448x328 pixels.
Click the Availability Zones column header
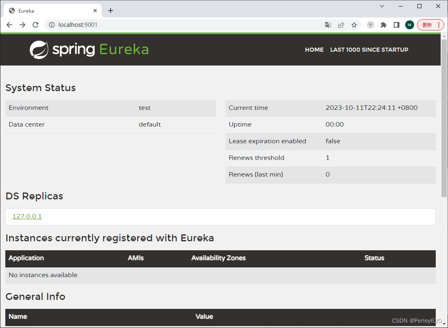(219, 258)
